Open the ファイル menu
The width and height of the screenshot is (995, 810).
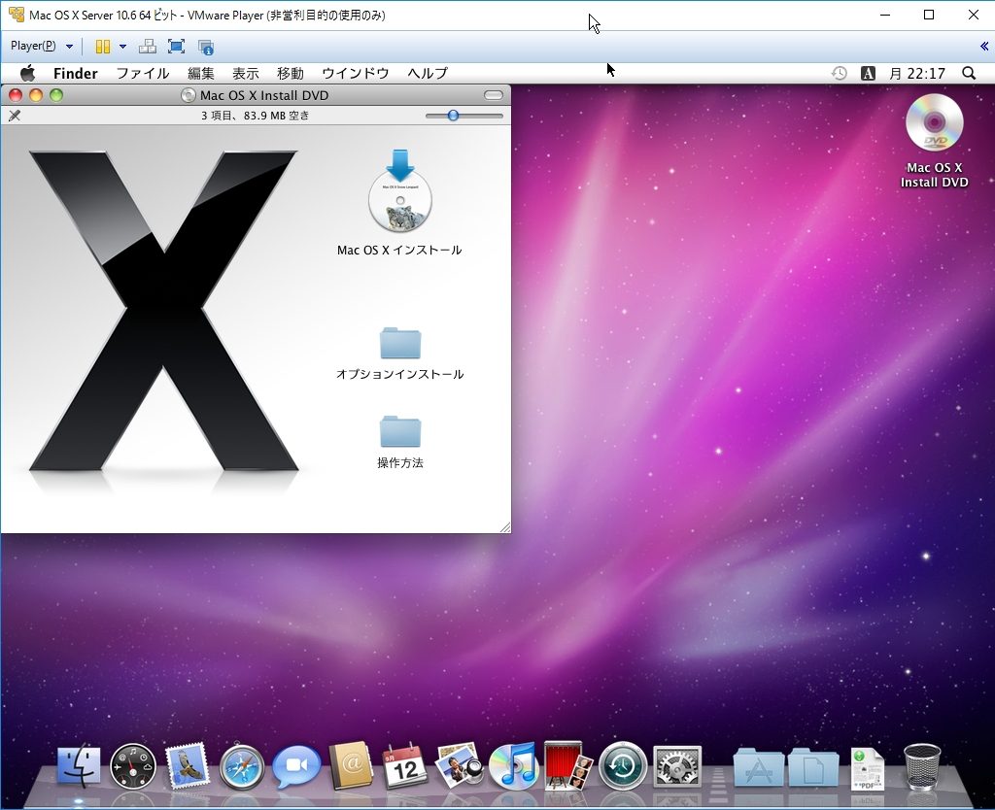(x=143, y=74)
